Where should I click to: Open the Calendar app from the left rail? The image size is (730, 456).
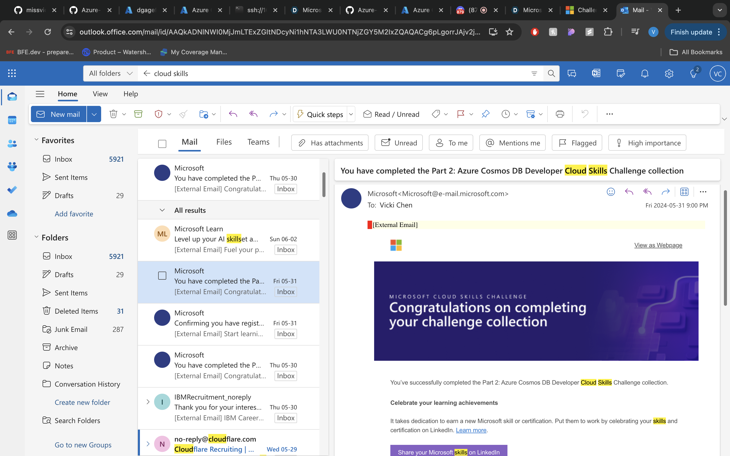(12, 120)
